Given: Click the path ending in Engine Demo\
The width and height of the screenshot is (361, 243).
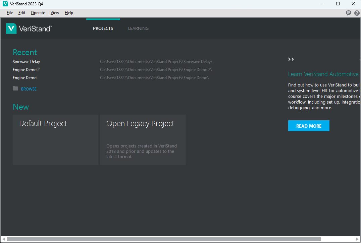Looking at the screenshot, I should pyautogui.click(x=154, y=78).
